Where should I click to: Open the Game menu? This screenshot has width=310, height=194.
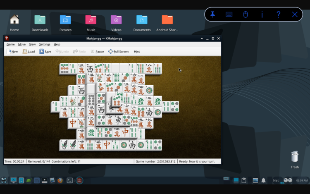10,44
